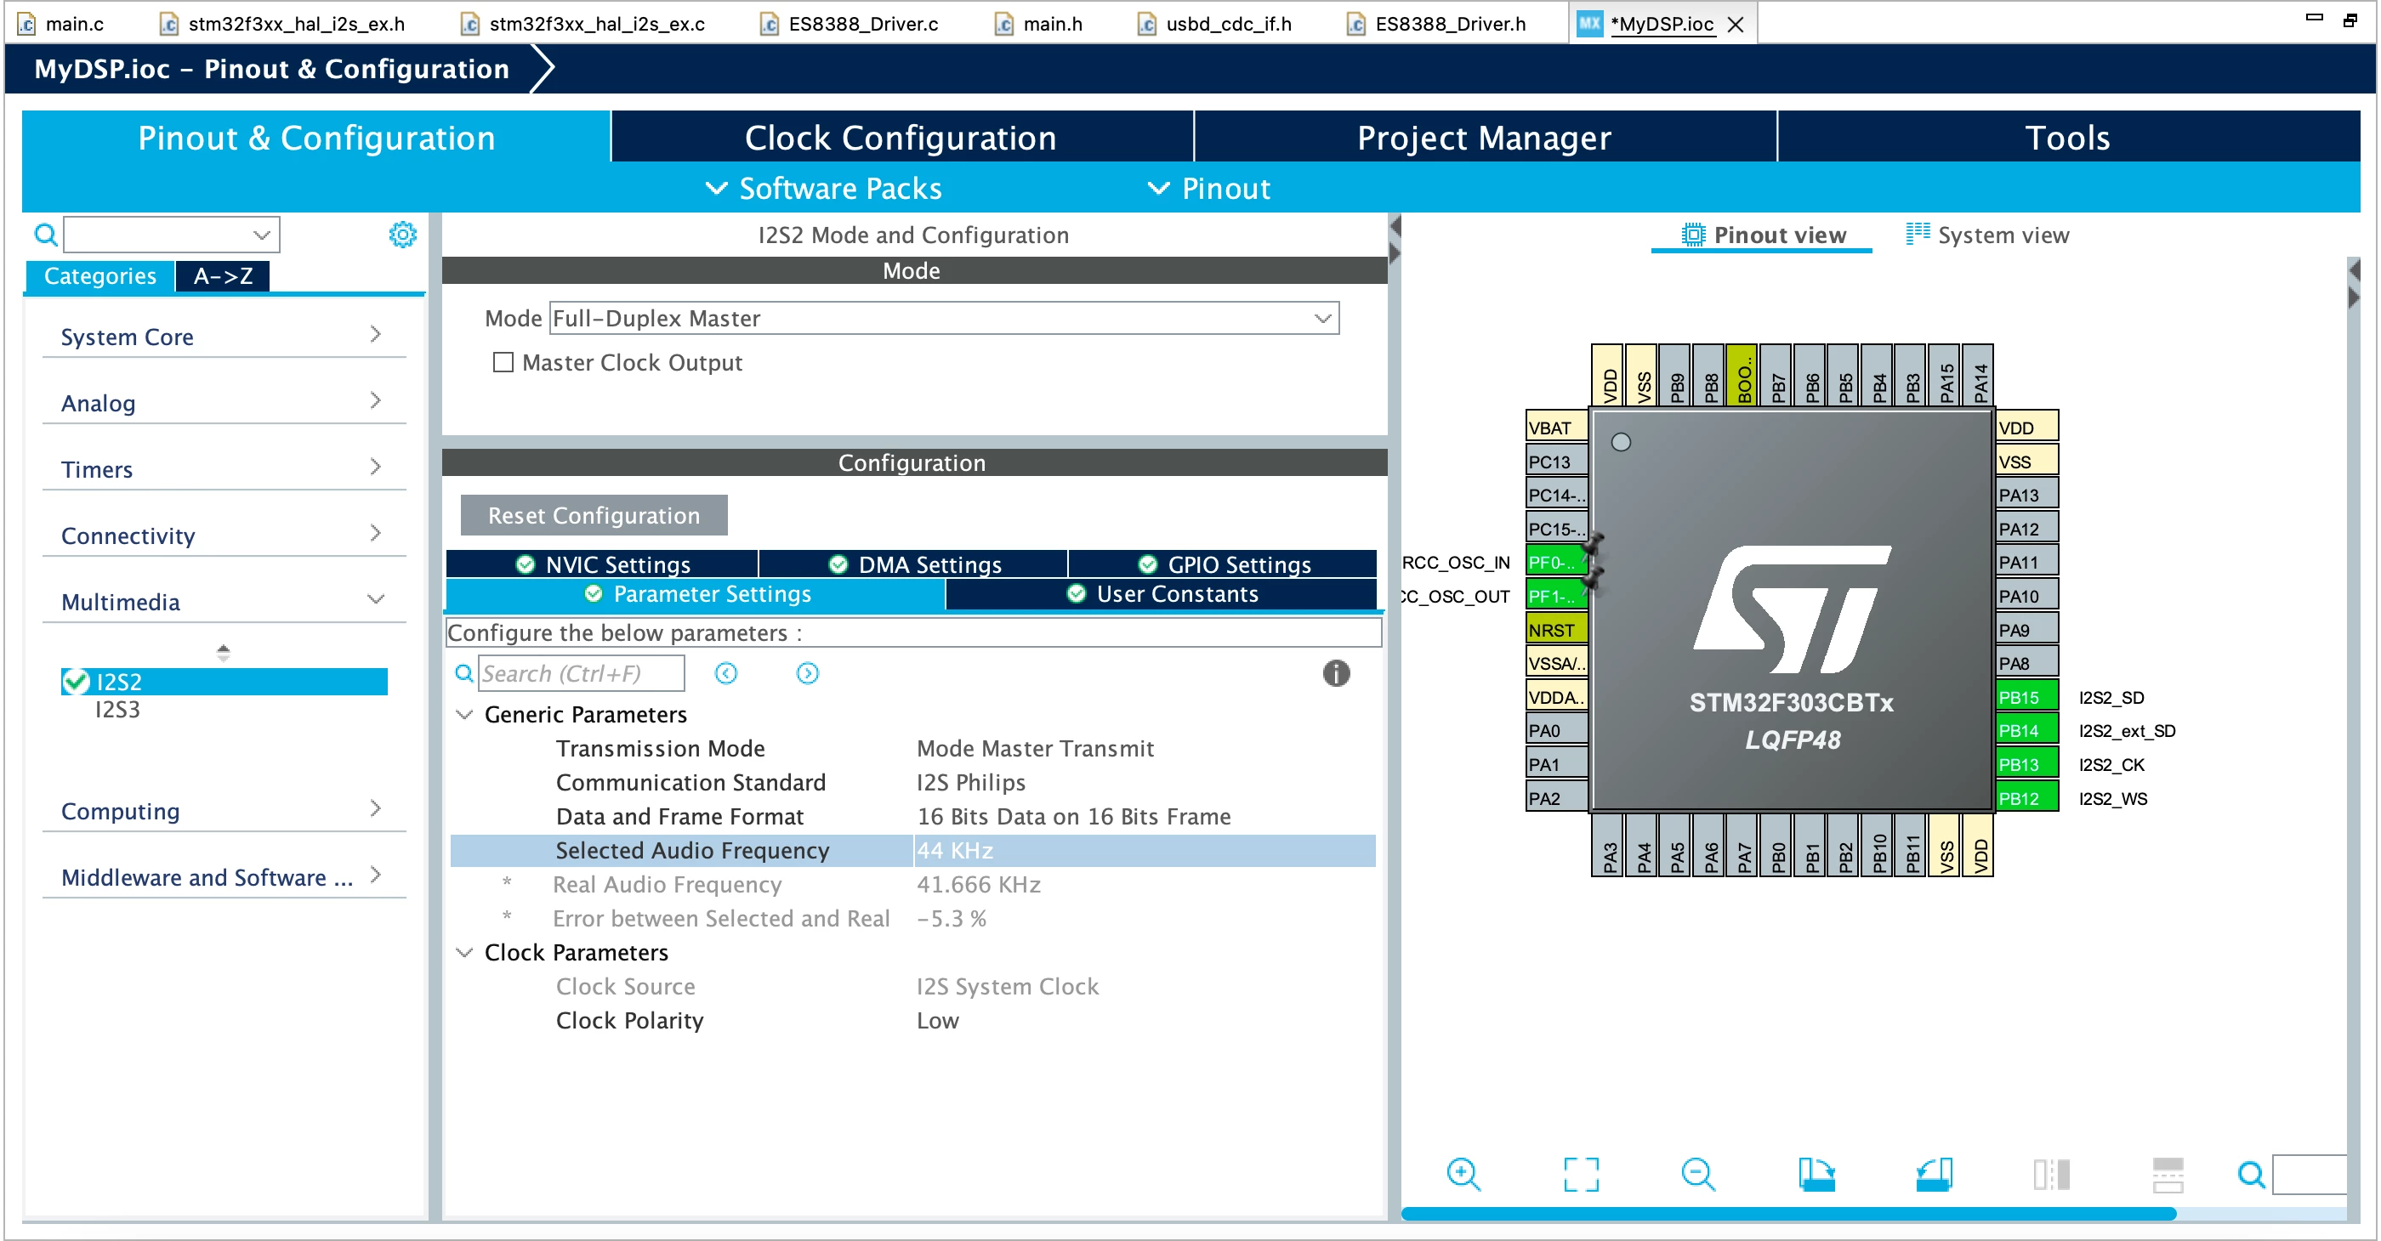Click the zoom in icon under the pinout
Image resolution: width=2381 pixels, height=1241 pixels.
click(1463, 1175)
